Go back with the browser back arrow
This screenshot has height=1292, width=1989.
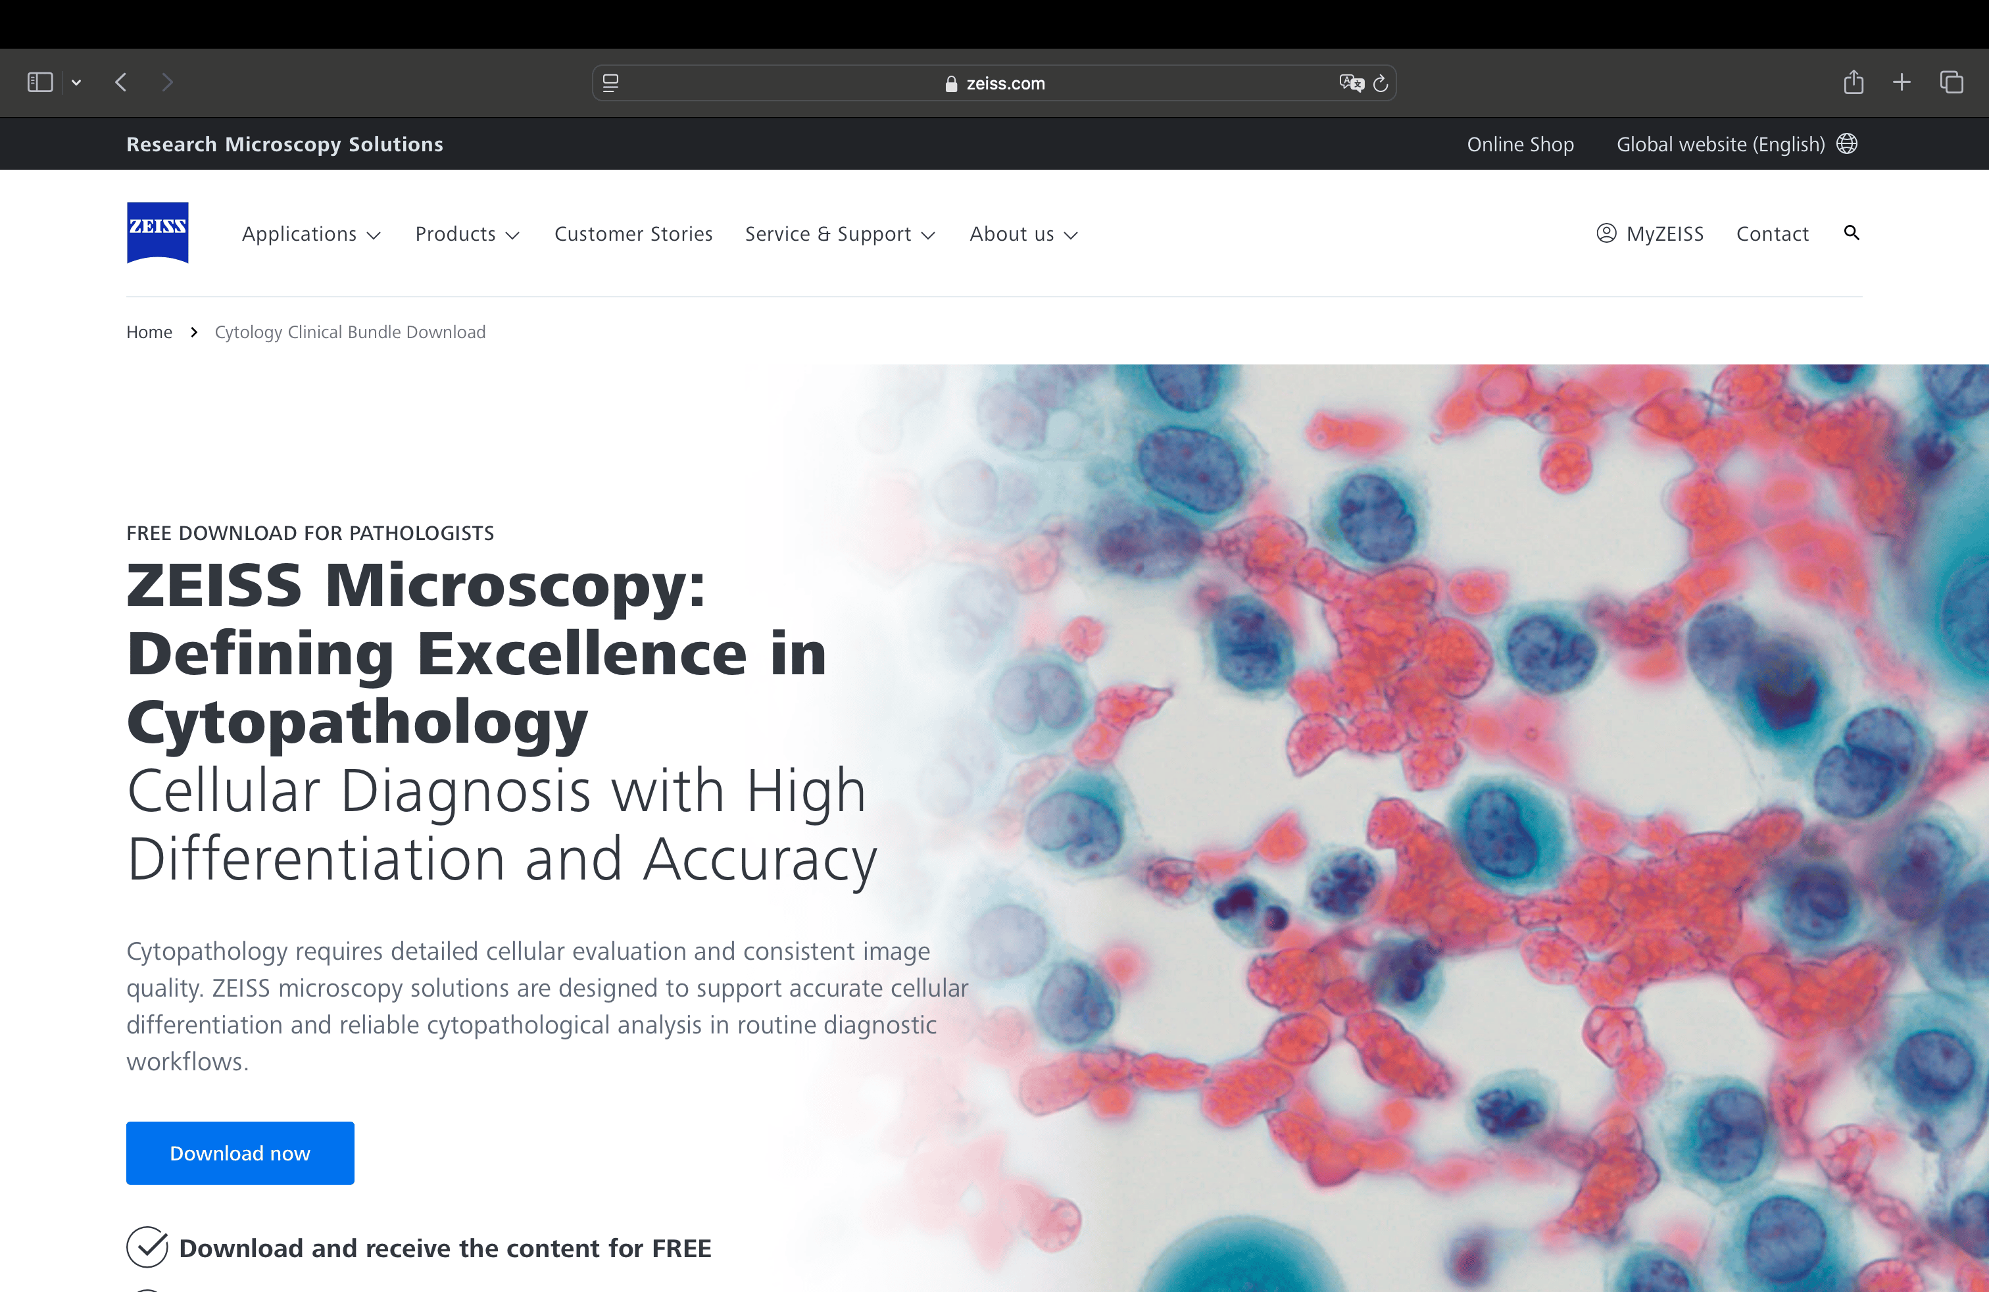click(x=121, y=82)
